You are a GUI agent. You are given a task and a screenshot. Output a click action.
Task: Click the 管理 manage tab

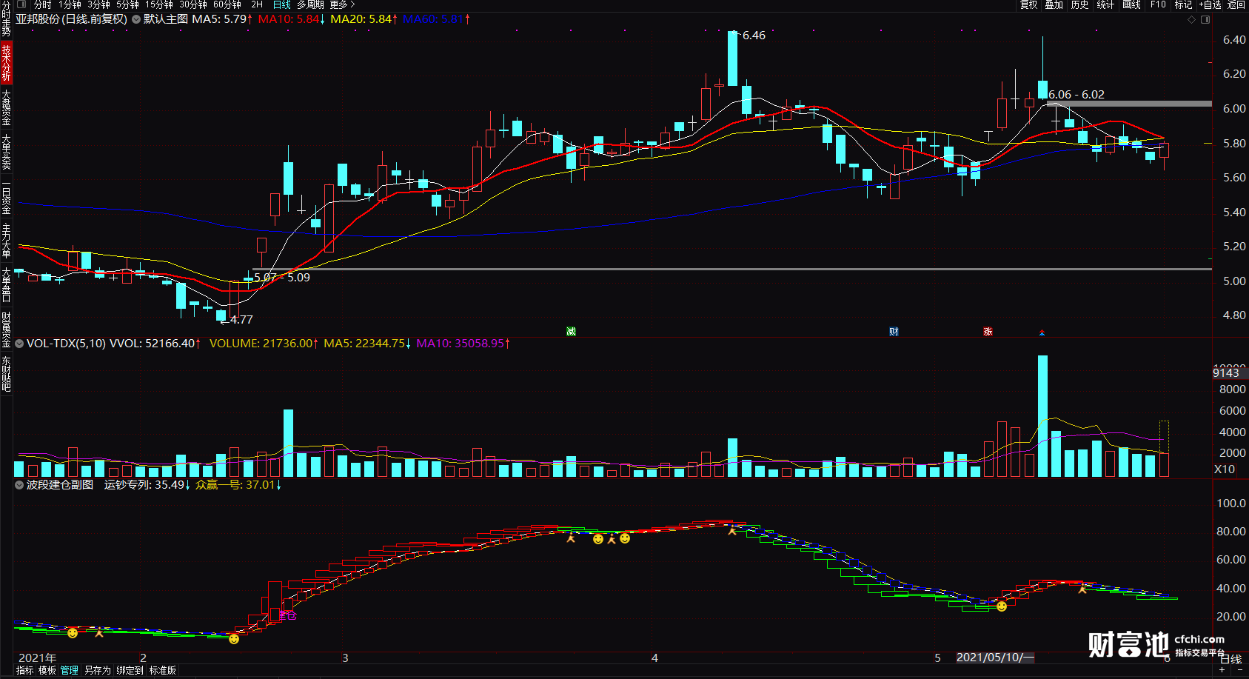pyautogui.click(x=69, y=670)
